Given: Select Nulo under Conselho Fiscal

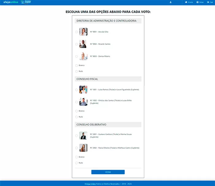Looking at the screenshot, I should pos(76,117).
